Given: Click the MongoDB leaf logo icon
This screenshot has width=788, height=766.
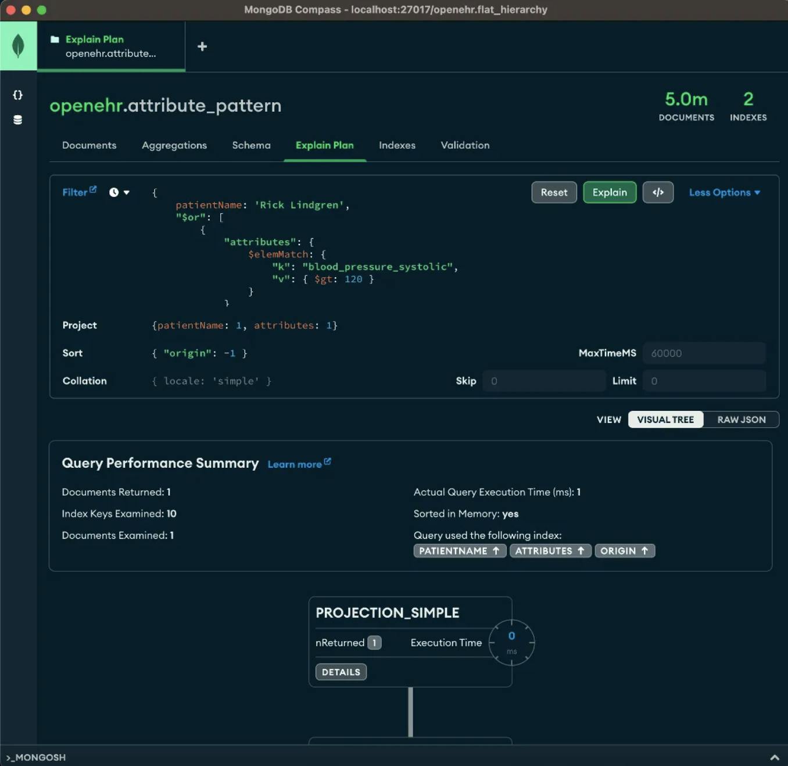Looking at the screenshot, I should tap(18, 46).
